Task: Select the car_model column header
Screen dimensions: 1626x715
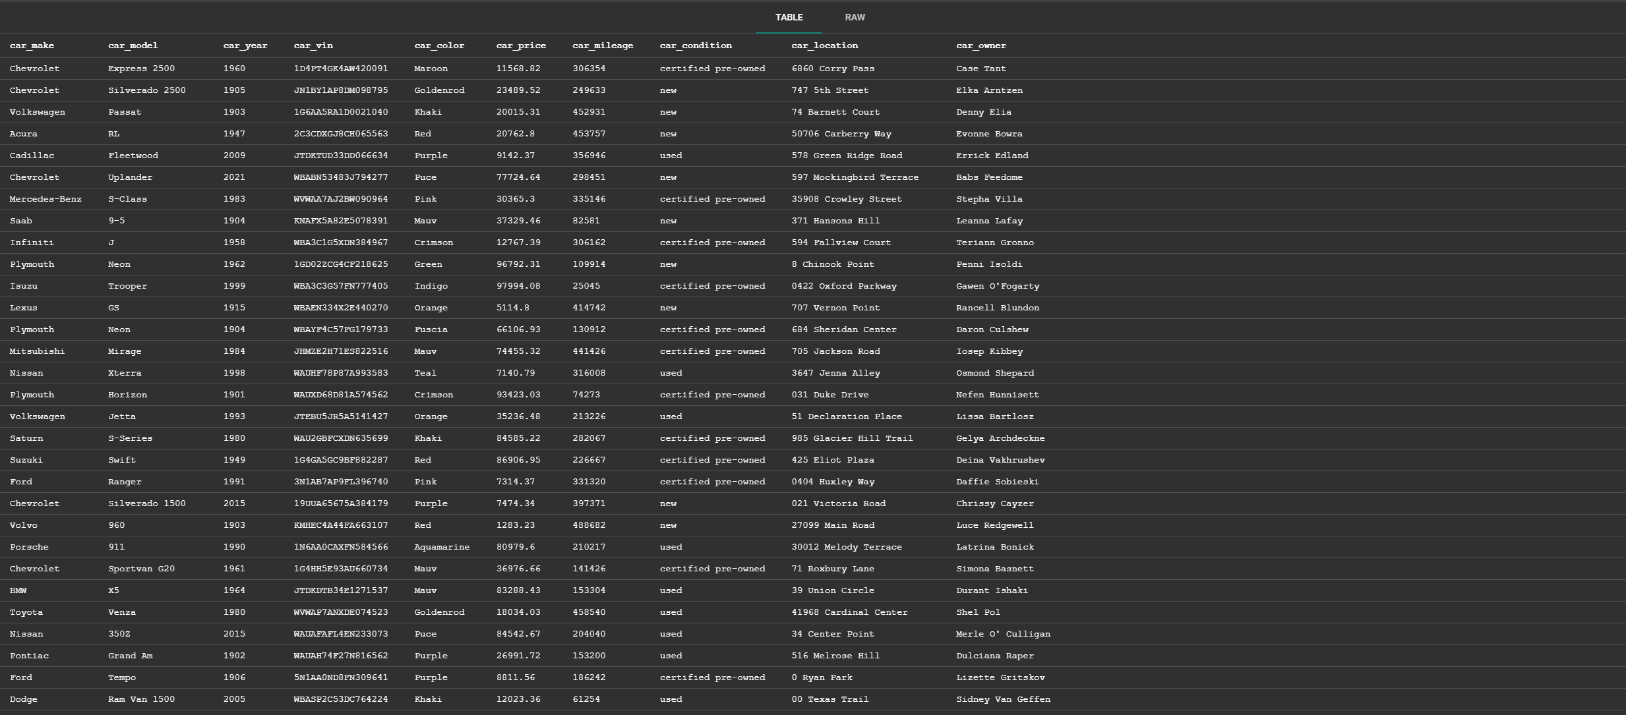Action: click(x=133, y=45)
